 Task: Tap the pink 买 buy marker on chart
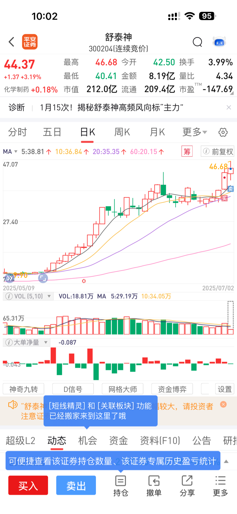[225, 198]
